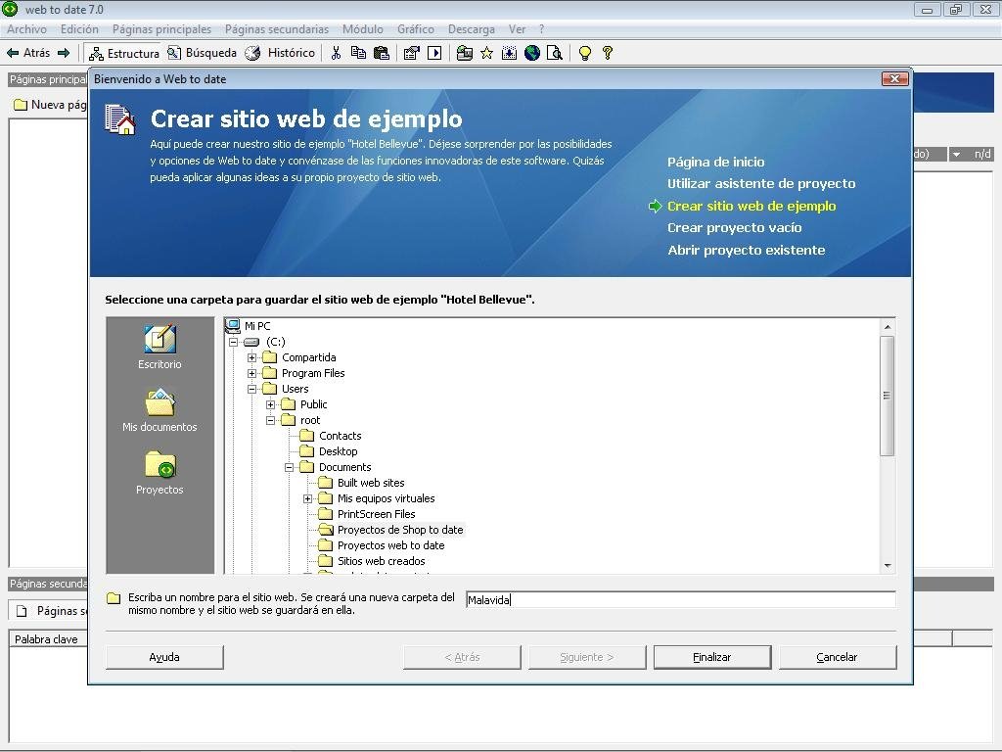Viewport: 1002px width, 752px height.
Task: Click the toolbar icon left of the star
Action: coord(465,53)
